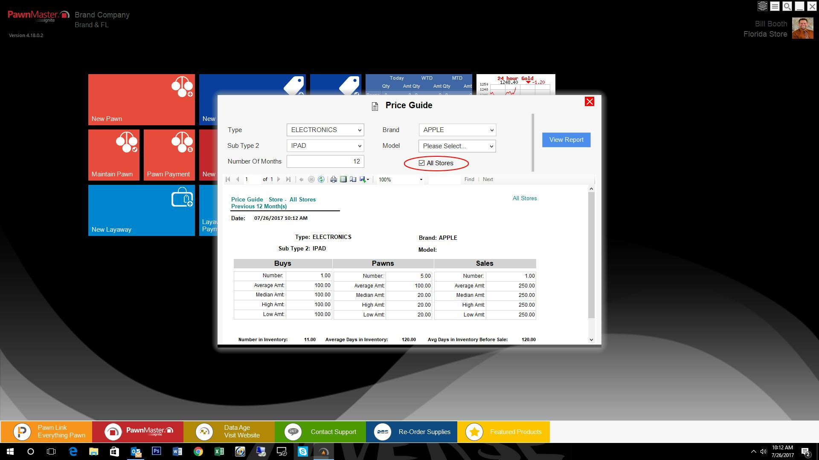Open the Pawn Payment tile
The image size is (819, 460).
pyautogui.click(x=169, y=155)
